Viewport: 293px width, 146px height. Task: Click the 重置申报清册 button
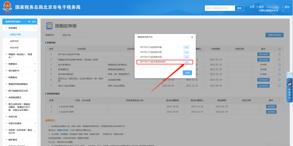click(x=274, y=35)
